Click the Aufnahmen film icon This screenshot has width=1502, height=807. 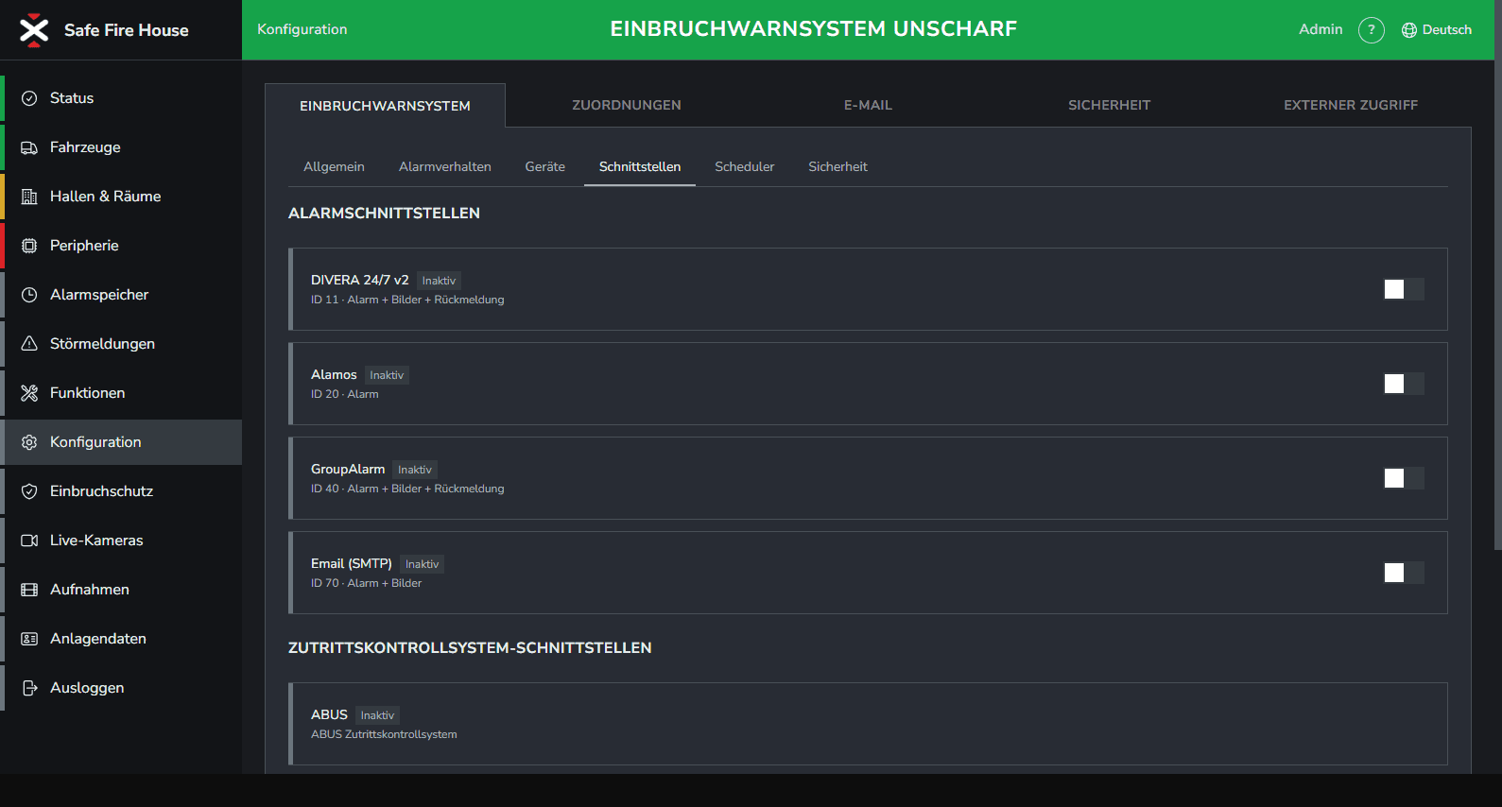tap(29, 590)
